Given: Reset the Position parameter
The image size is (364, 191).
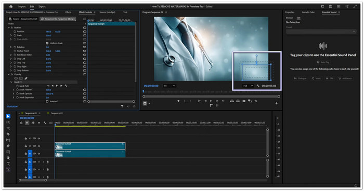Looking at the screenshot, I should [x=85, y=32].
